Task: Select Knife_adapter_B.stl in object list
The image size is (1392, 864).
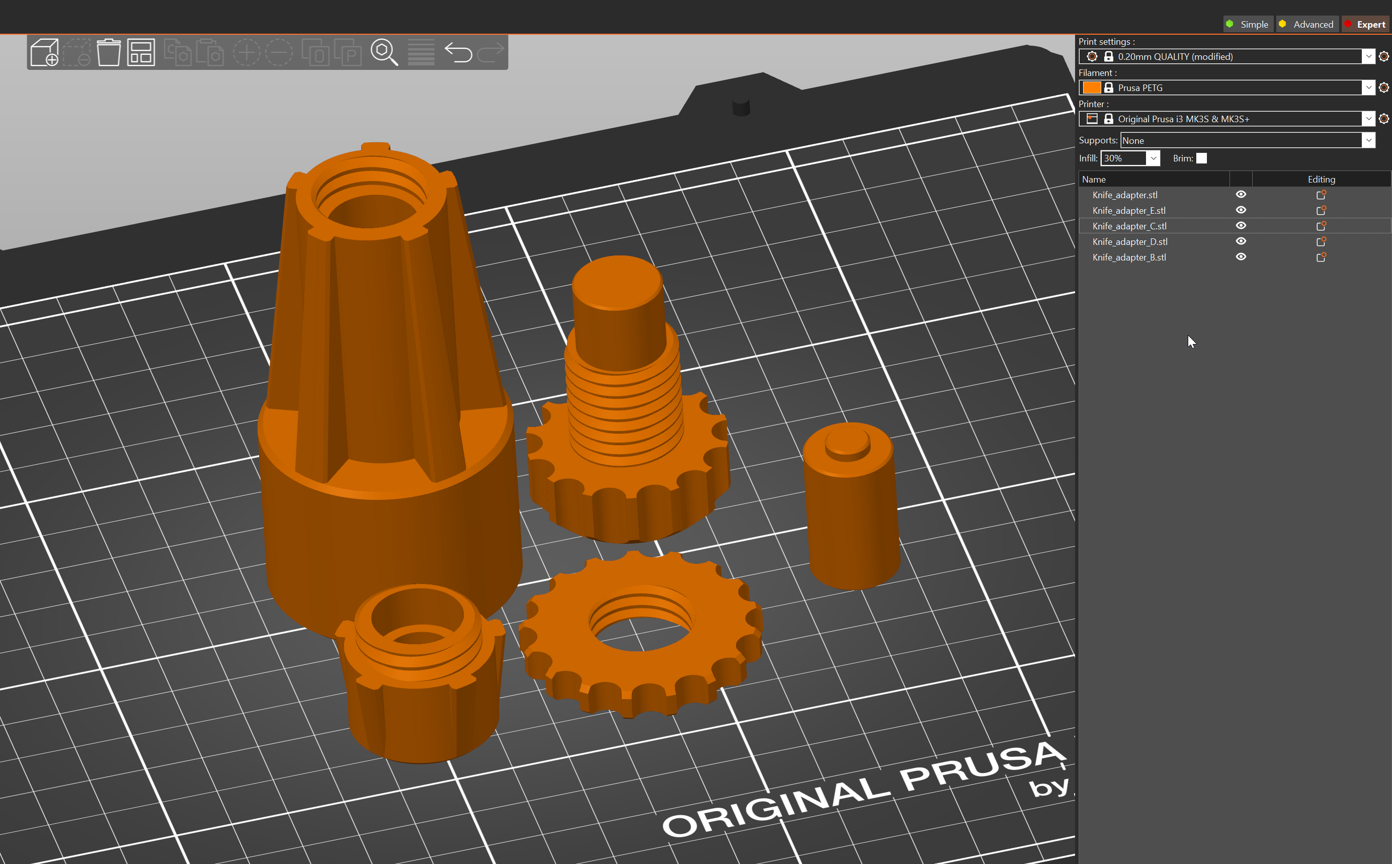Action: [x=1128, y=257]
